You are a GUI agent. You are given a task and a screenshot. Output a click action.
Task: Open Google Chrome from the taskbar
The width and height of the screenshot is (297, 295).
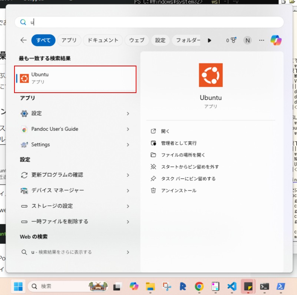pos(199,286)
